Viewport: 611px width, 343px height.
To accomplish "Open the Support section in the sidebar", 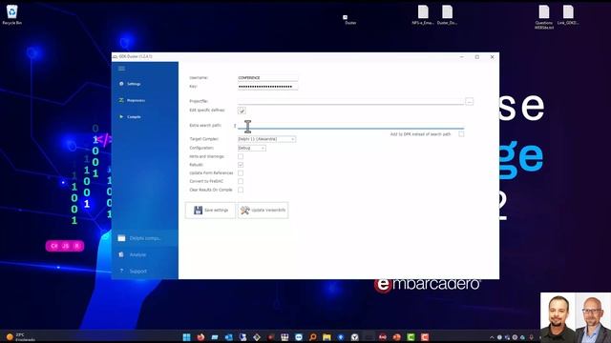I will (x=145, y=271).
